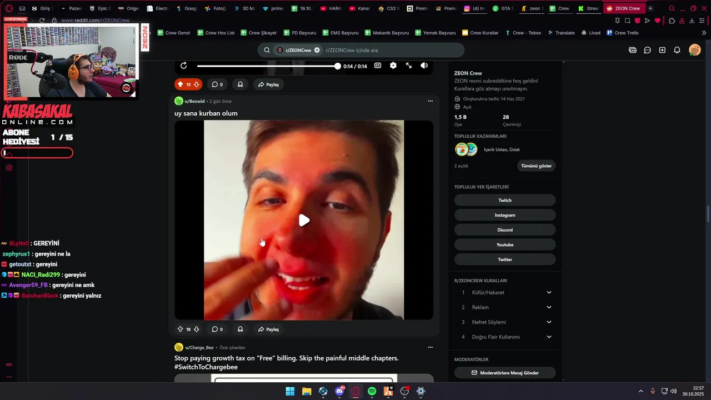
Task: Open the u/Charge_Bee profile link
Action: [x=199, y=347]
